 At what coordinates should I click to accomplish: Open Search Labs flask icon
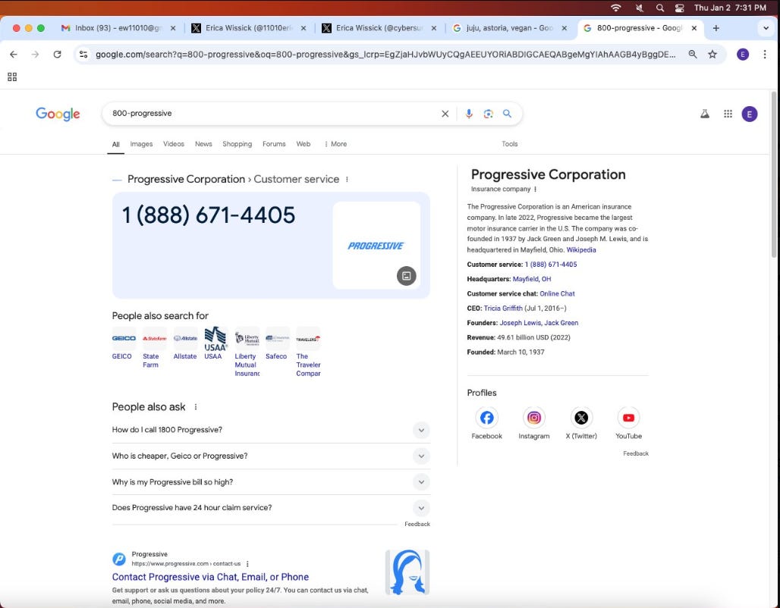pyautogui.click(x=705, y=114)
